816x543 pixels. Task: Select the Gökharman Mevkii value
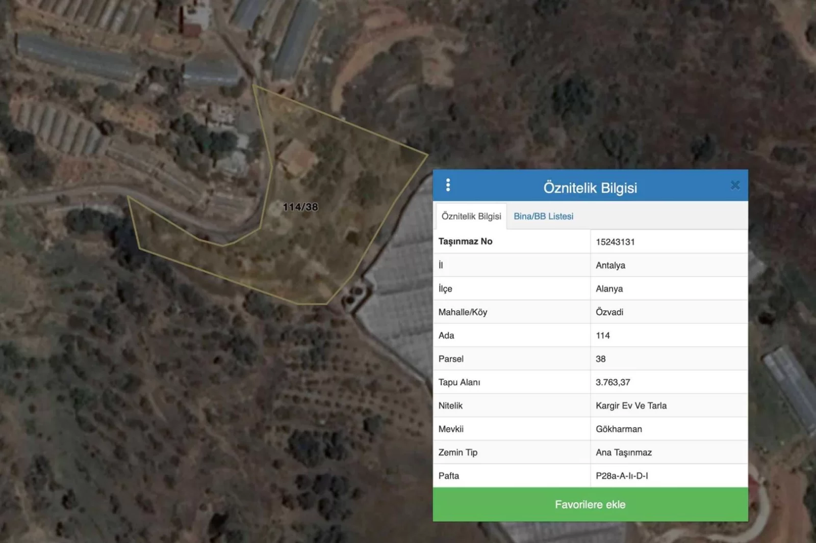619,429
